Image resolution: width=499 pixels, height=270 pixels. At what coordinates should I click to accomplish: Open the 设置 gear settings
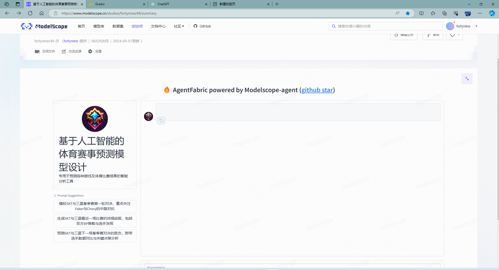(90, 51)
